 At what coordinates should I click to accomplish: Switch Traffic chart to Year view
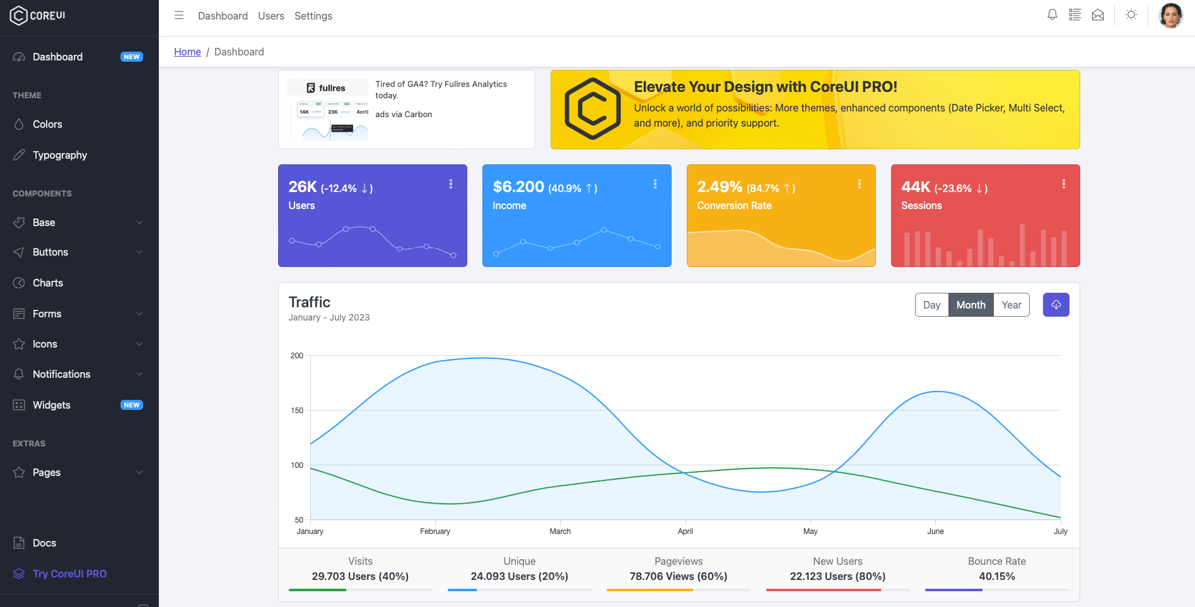pyautogui.click(x=1011, y=305)
